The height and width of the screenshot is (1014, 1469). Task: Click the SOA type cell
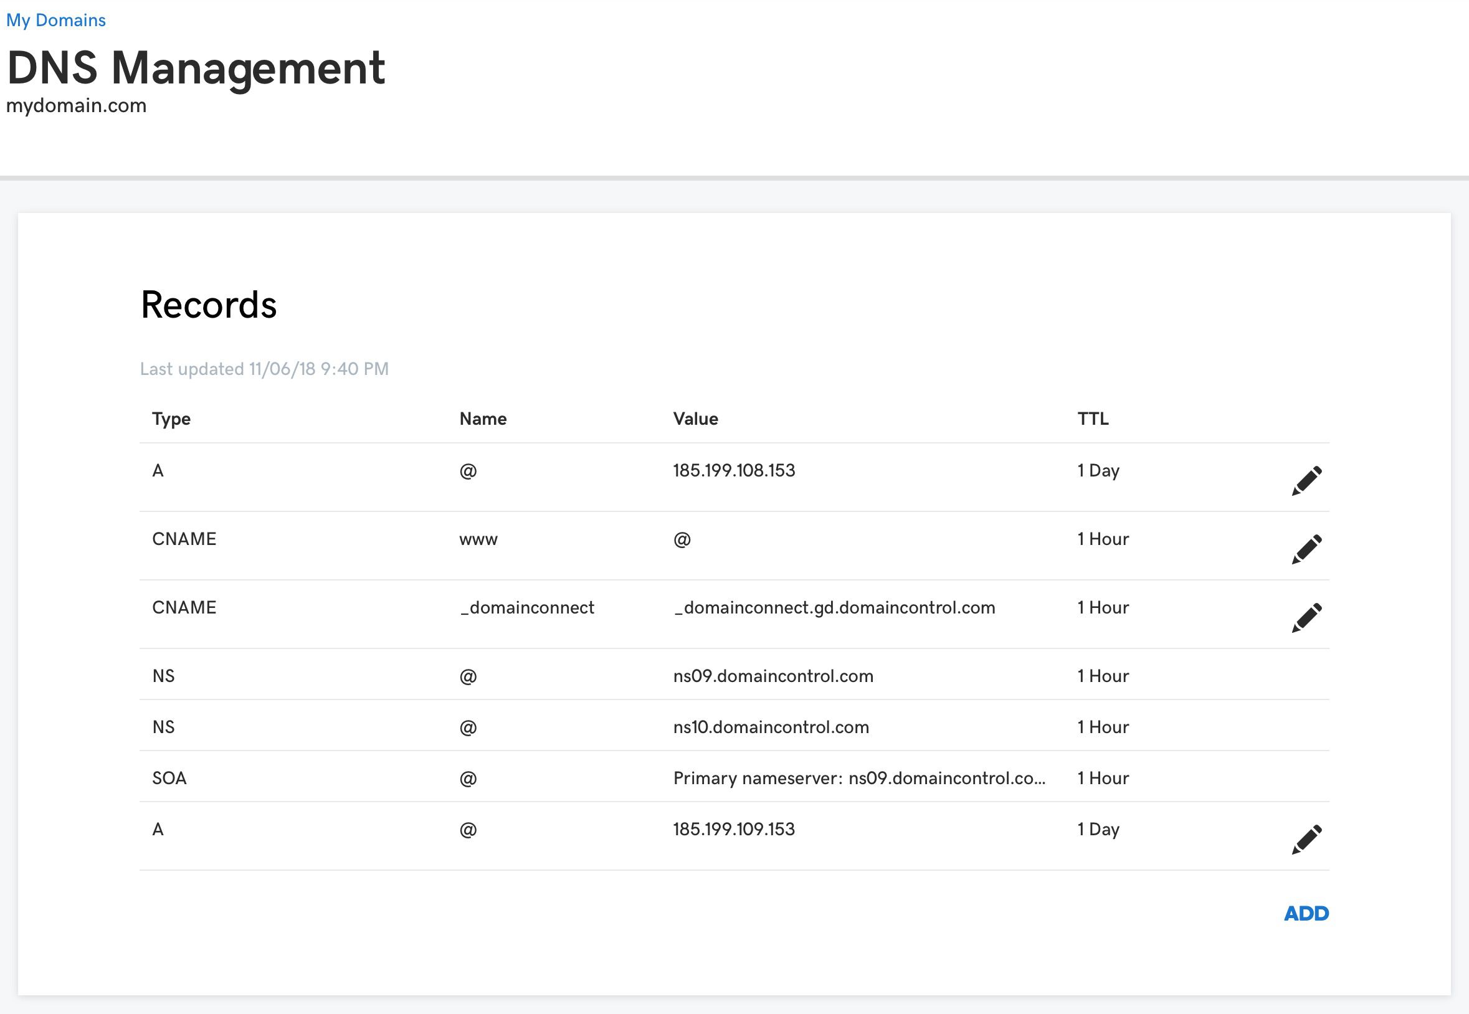[169, 779]
